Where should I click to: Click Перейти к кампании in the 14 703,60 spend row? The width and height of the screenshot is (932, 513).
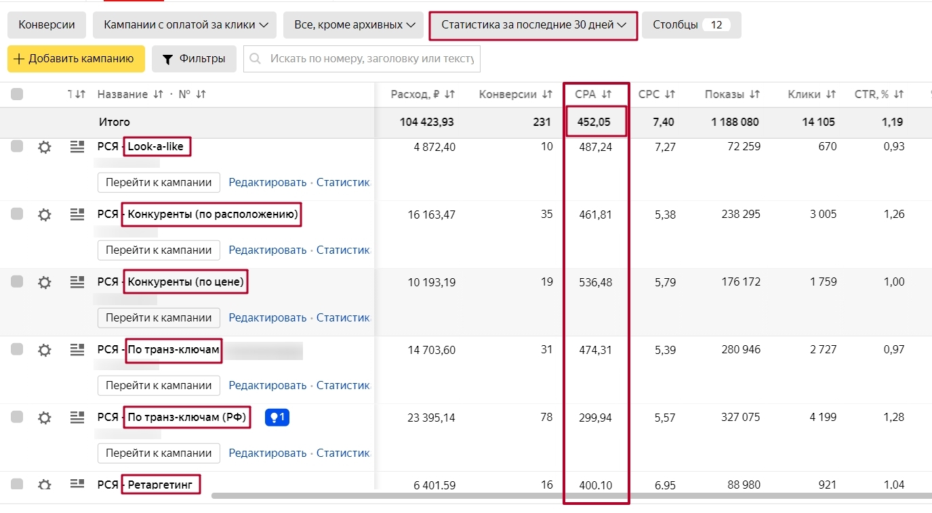pos(159,385)
